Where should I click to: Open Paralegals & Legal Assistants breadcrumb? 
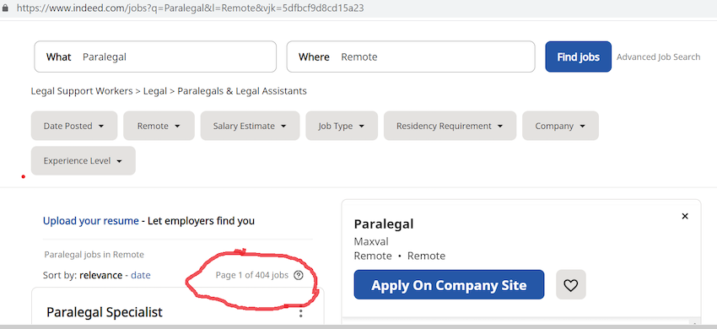coord(242,91)
